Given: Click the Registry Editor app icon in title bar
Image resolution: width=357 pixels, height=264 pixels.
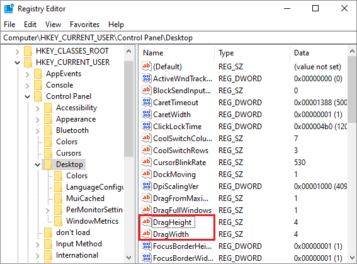Looking at the screenshot, I should point(9,9).
